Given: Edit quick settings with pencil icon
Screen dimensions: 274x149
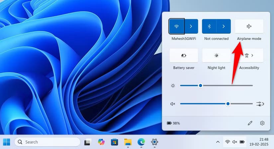Looking at the screenshot, I should (x=250, y=123).
